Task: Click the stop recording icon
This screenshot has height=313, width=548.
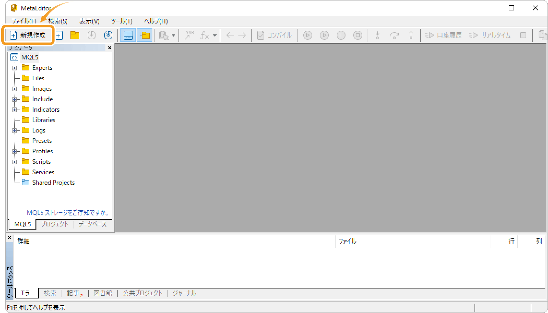Action: pyautogui.click(x=357, y=35)
